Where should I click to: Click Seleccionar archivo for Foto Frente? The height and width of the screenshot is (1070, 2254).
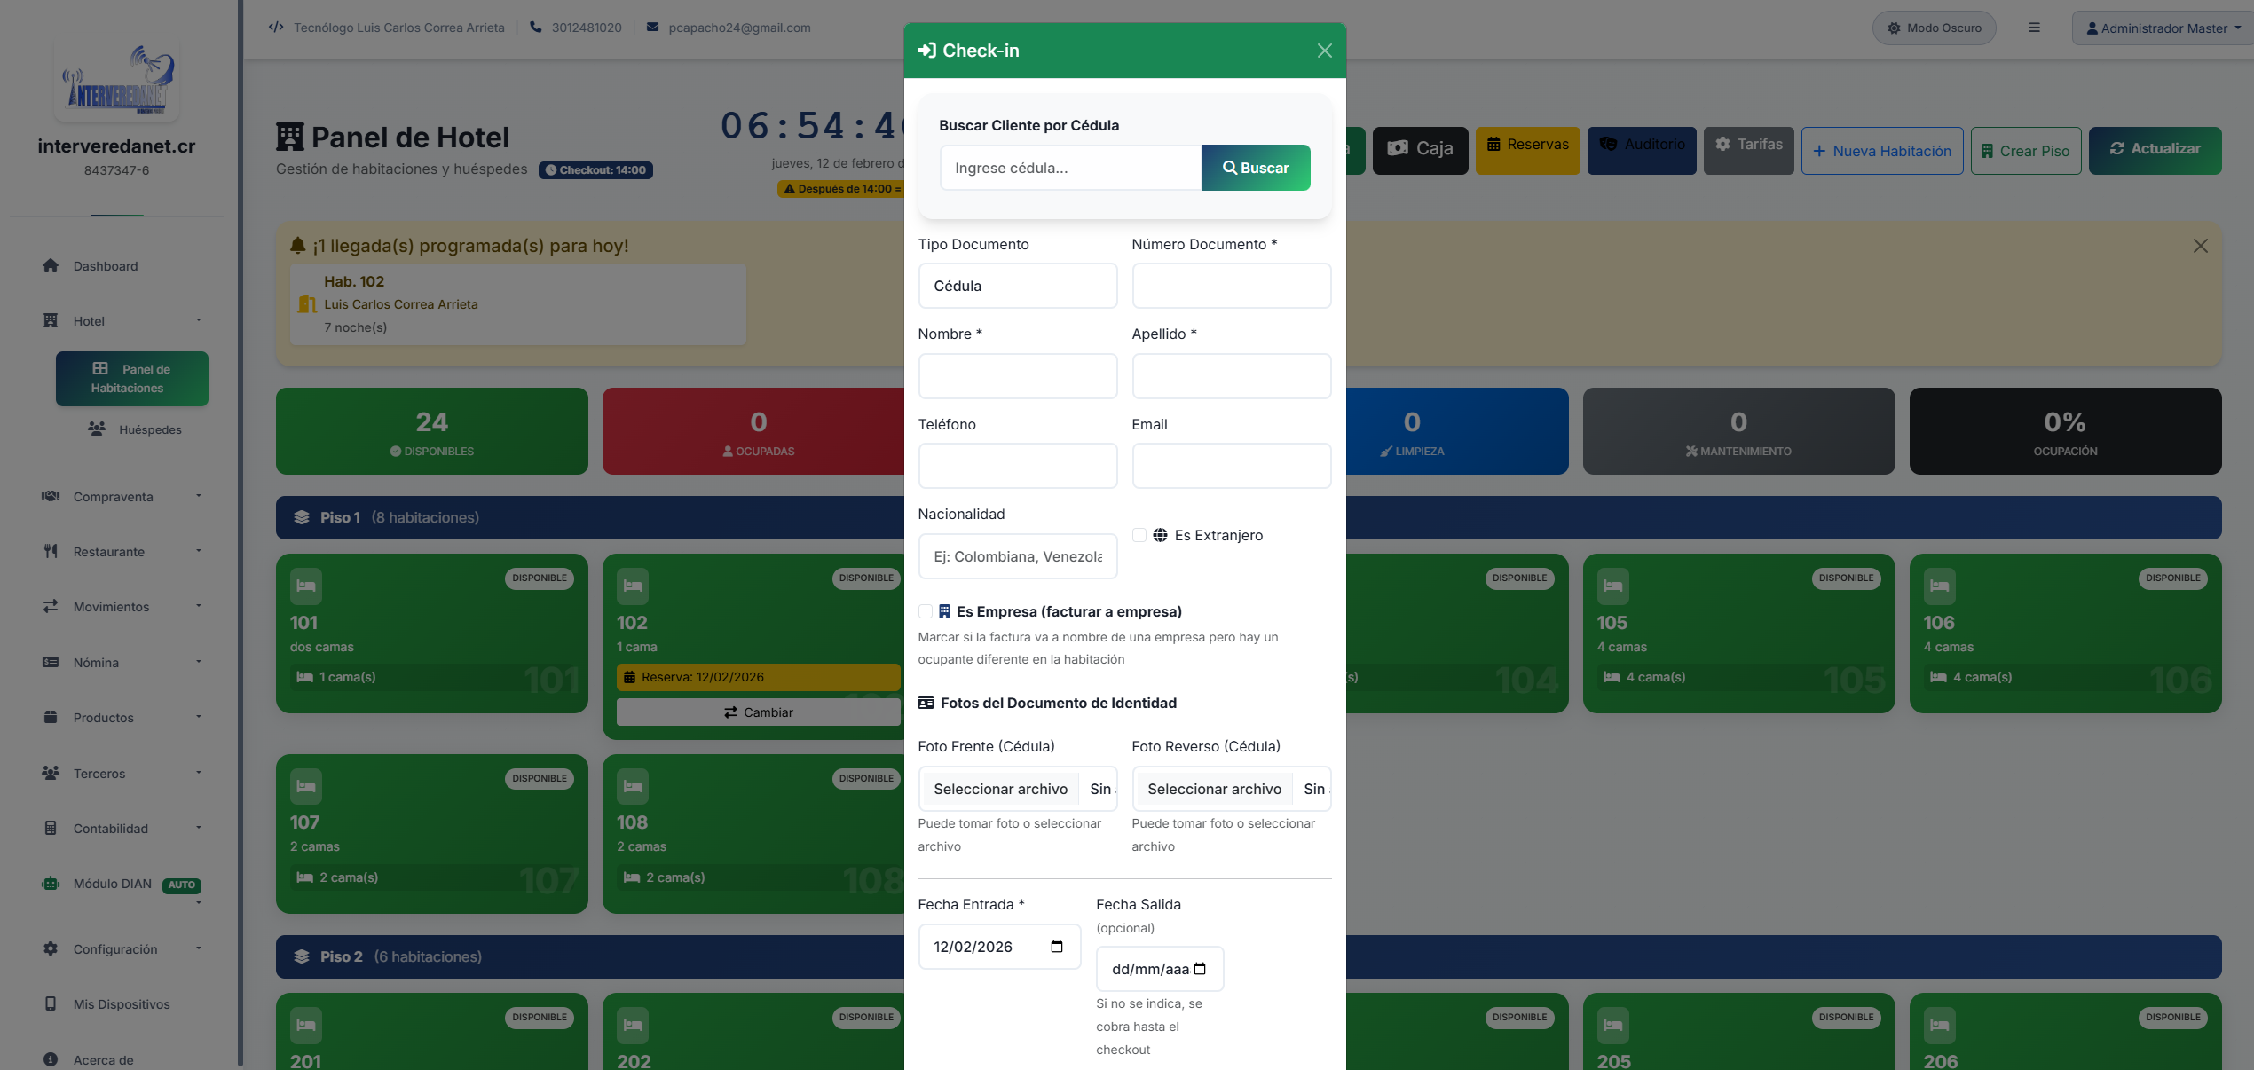tap(1000, 789)
